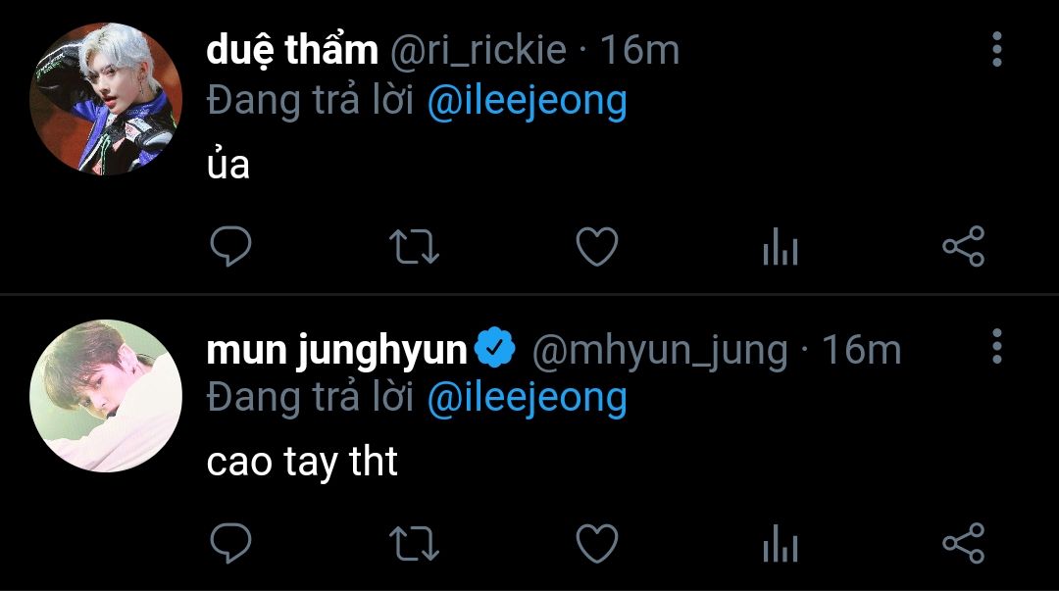
Task: View analytics for duệ thẩm's tweet
Action: coord(781,248)
